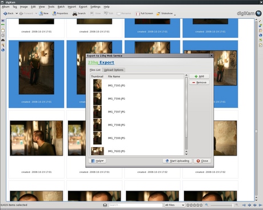Screen dimensions: 263x210
Task: Go to previous item with navigation arrow
Action: point(249,205)
